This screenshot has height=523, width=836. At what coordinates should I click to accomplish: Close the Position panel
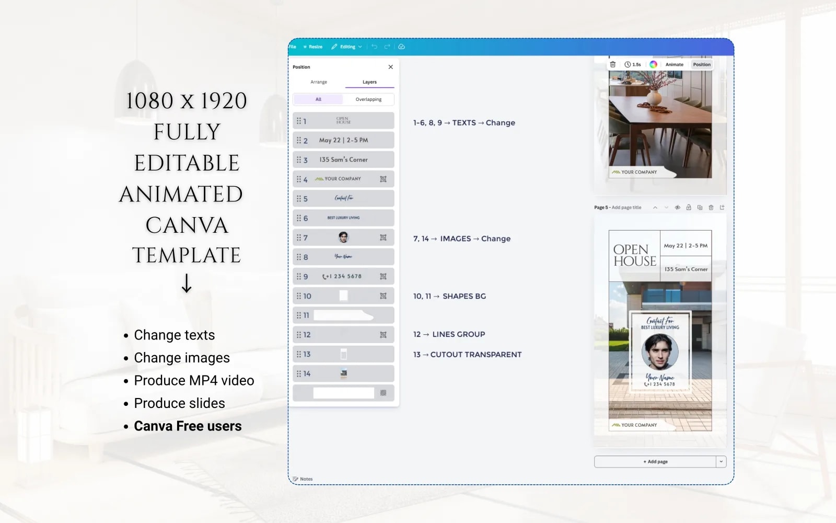click(390, 67)
